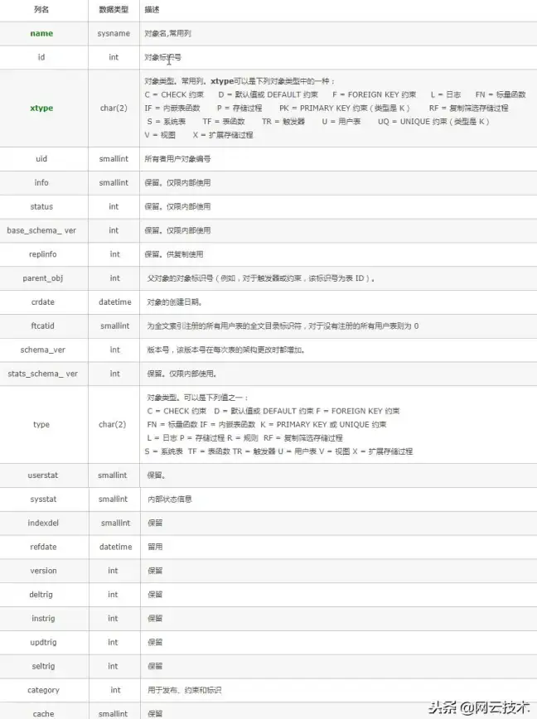
Task: Click the '对象的创建日期。' description
Action: pos(175,302)
